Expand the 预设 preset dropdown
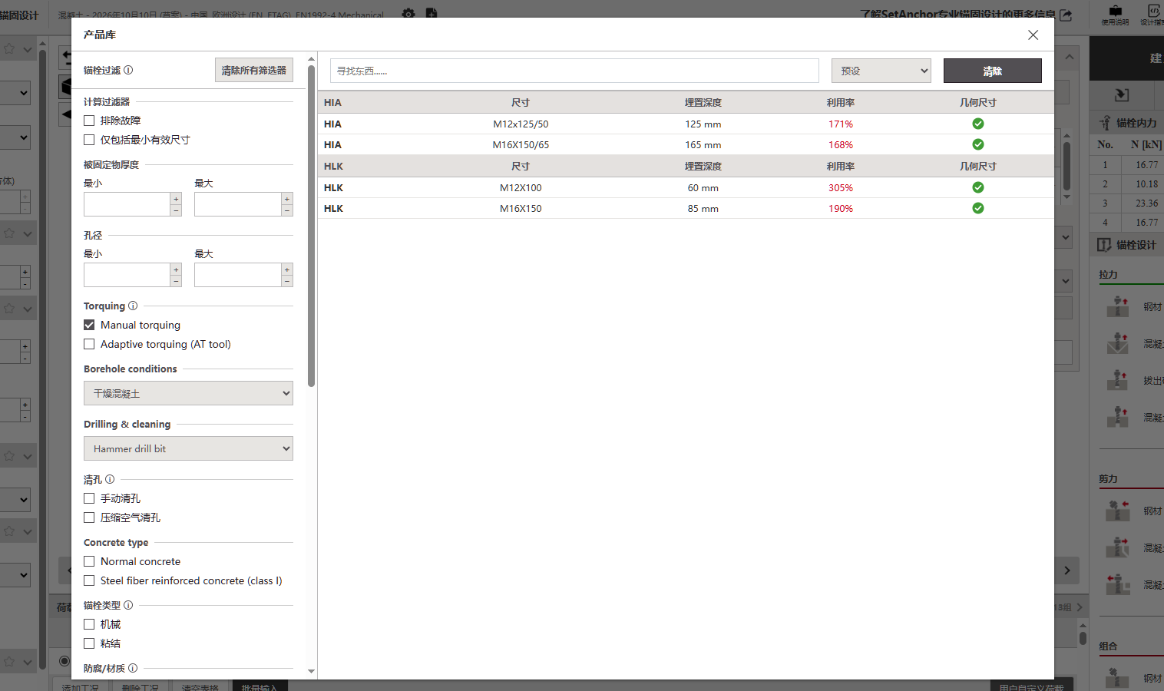Screen dimensions: 1164x691 click(881, 71)
